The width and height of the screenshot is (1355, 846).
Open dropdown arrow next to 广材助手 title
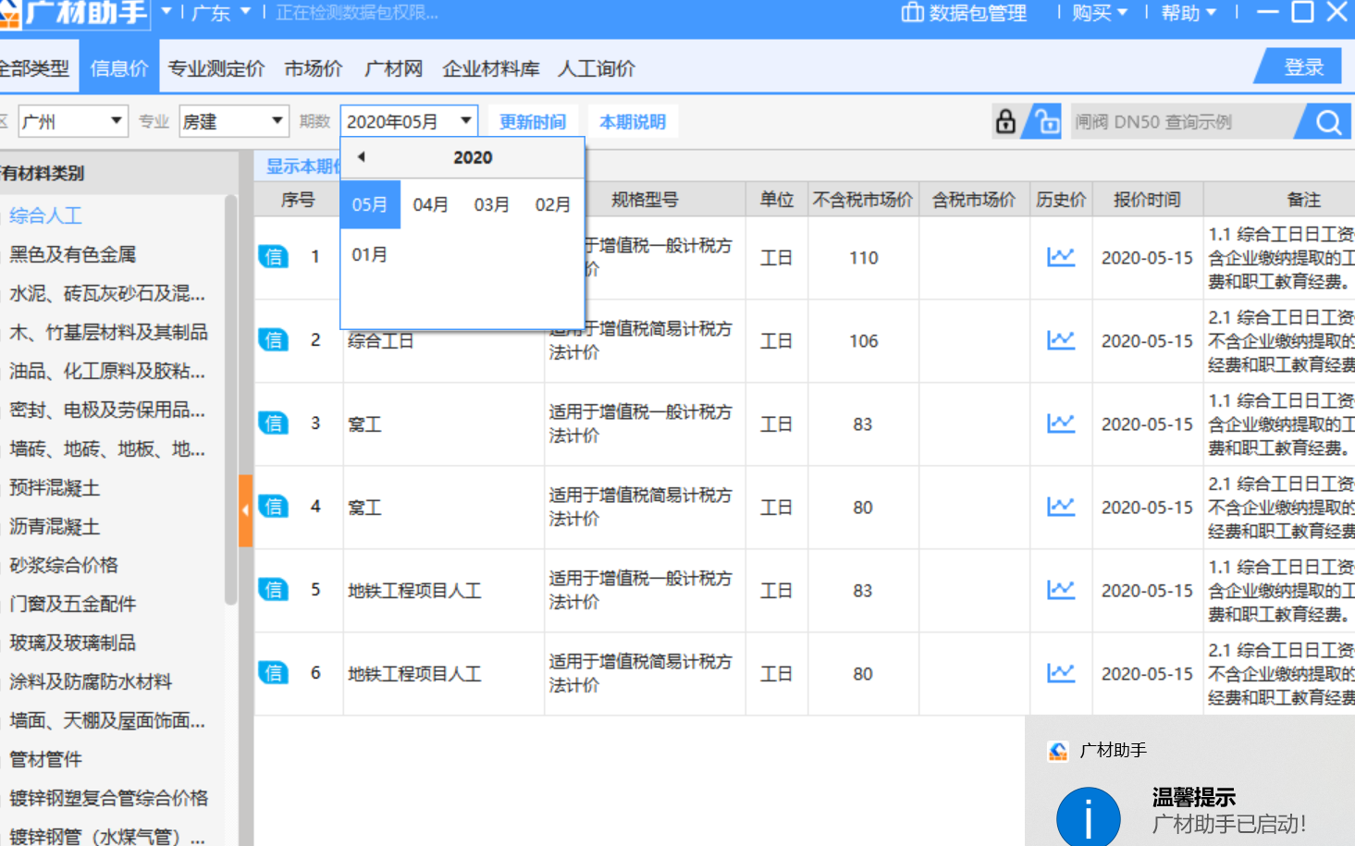[166, 12]
